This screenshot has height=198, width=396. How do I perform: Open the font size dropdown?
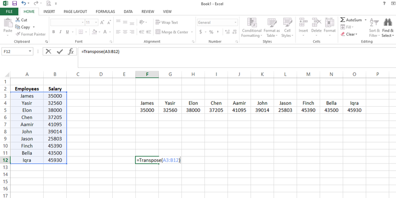[x=96, y=22]
